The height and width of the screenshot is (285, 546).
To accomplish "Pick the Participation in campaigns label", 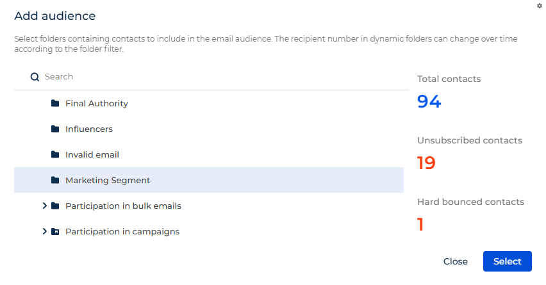I will [122, 232].
